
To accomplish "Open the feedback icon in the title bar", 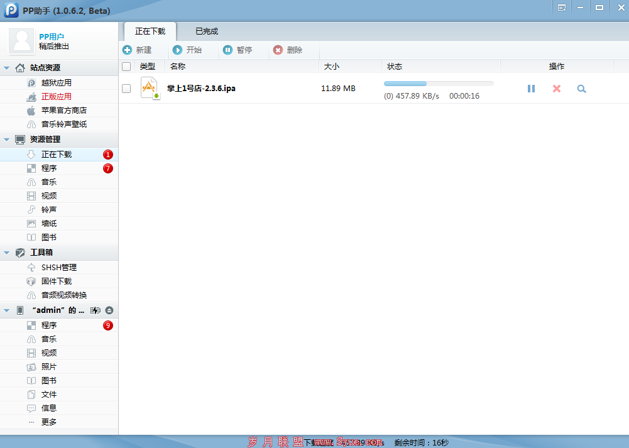I will point(562,8).
